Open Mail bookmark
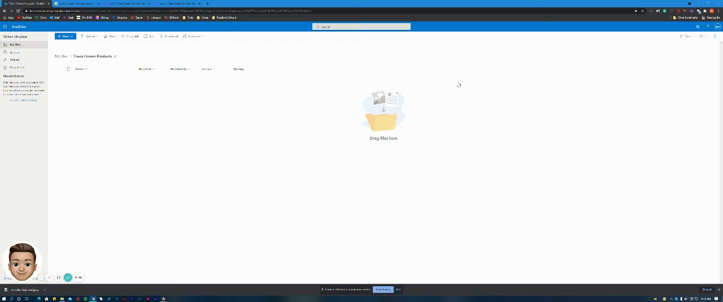This screenshot has width=723, height=302. coord(55,17)
